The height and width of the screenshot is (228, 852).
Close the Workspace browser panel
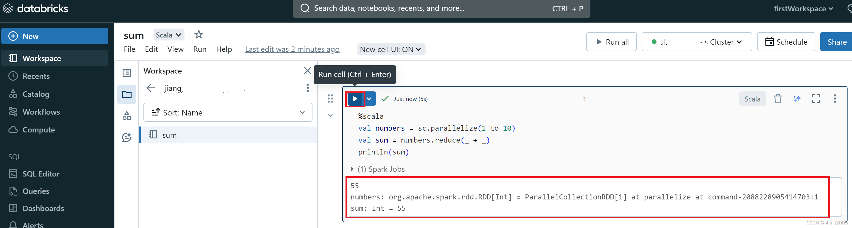307,71
